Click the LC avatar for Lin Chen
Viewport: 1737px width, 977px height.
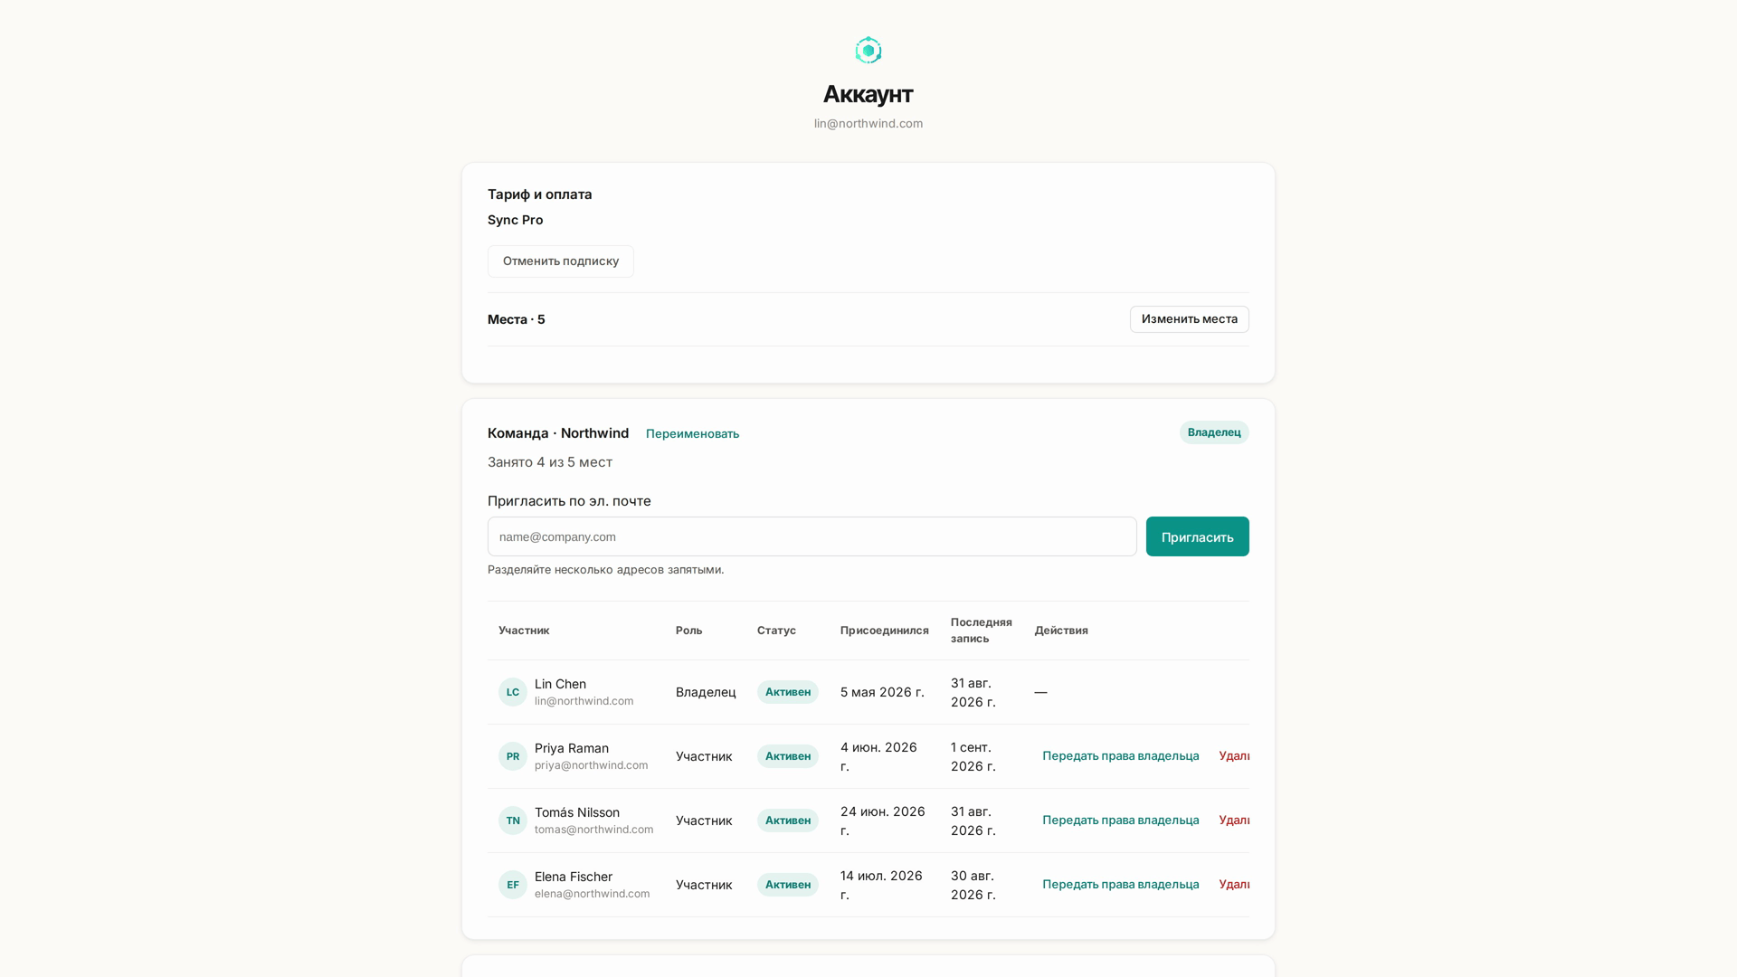pyautogui.click(x=513, y=692)
